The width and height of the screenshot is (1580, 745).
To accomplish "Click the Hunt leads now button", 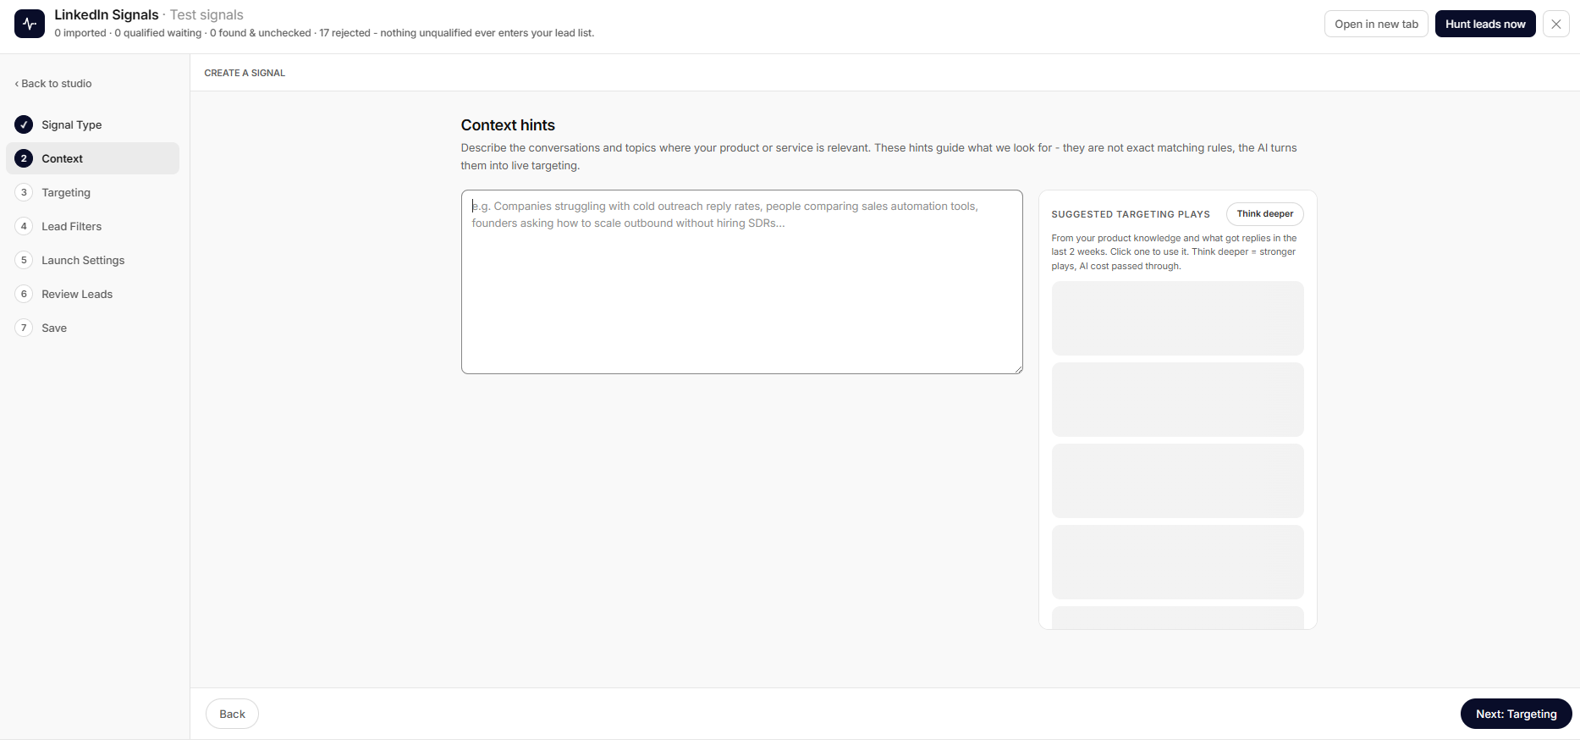I will 1485,24.
